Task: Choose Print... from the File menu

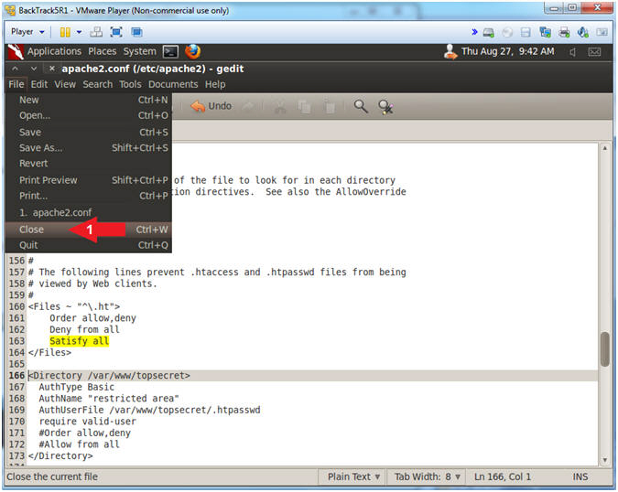Action: point(89,196)
